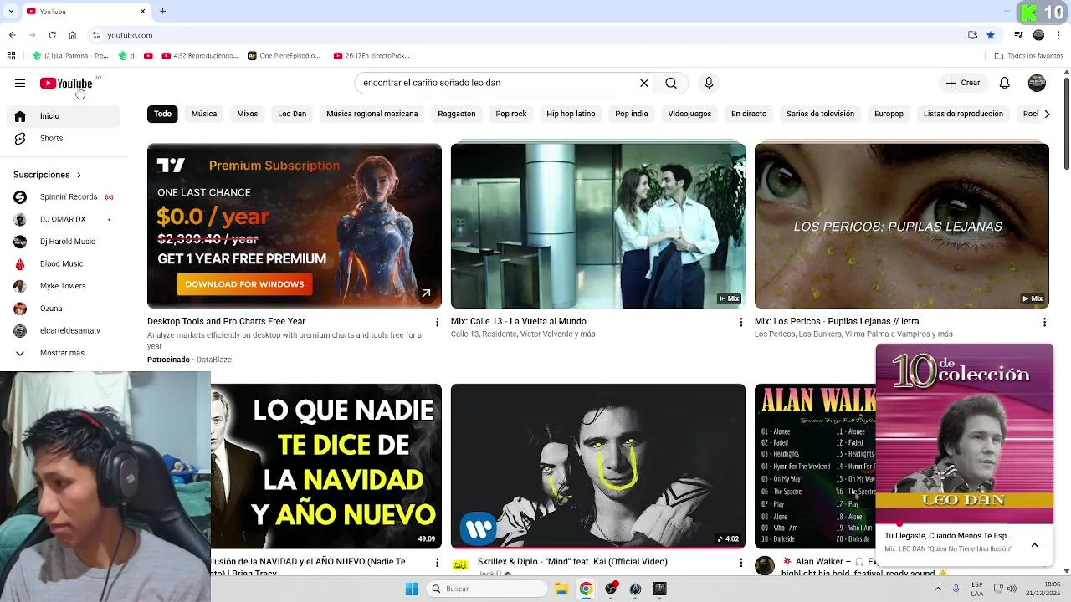Go to Inicio in sidebar
1071x602 pixels.
64,116
